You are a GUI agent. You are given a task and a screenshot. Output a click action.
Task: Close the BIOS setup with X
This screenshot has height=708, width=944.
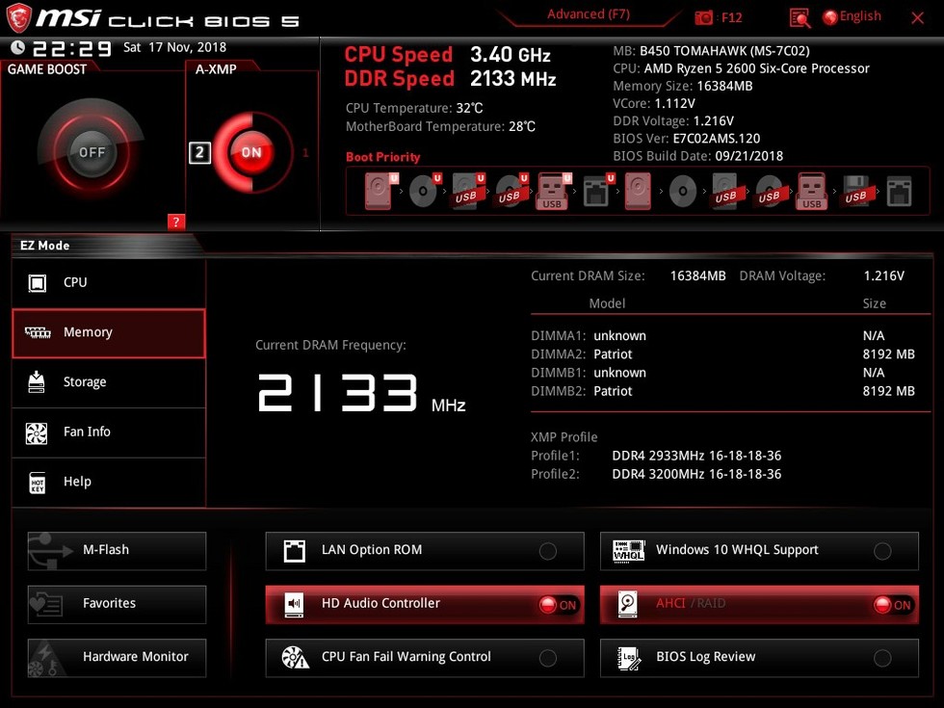pos(917,18)
